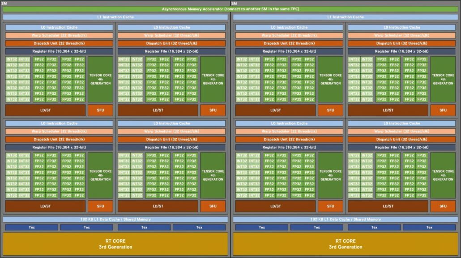
Task: Click the TENSOR CORE 4th Generation block top-left
Action: (100, 80)
